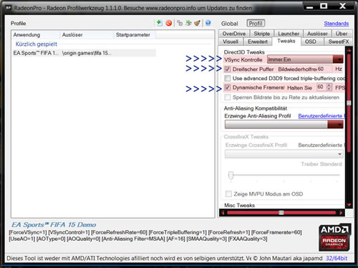Click the origin games\fifa 15 path cell

point(87,53)
